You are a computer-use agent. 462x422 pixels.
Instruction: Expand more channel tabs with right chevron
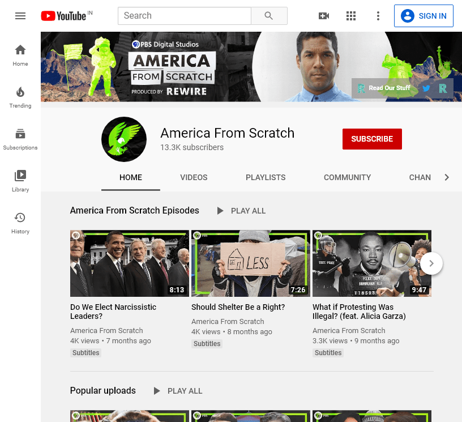pyautogui.click(x=447, y=177)
